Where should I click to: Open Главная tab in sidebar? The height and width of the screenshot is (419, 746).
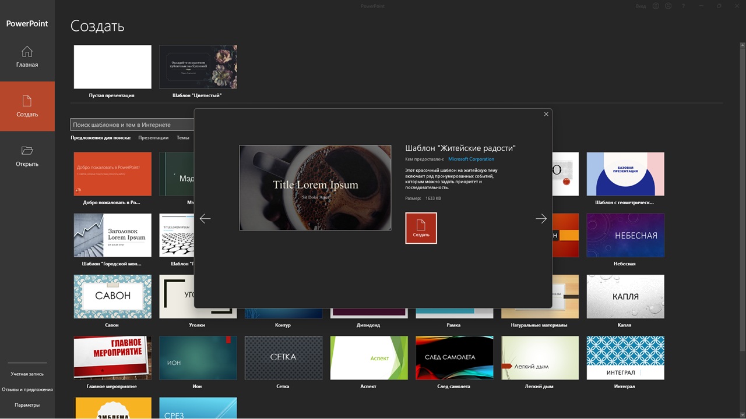tap(27, 56)
